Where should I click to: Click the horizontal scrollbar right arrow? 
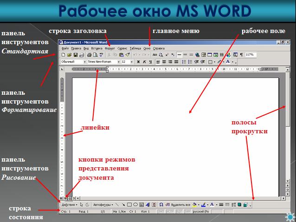(283, 198)
